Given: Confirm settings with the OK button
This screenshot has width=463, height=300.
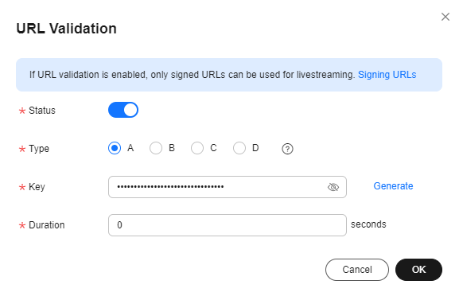Looking at the screenshot, I should click(418, 270).
